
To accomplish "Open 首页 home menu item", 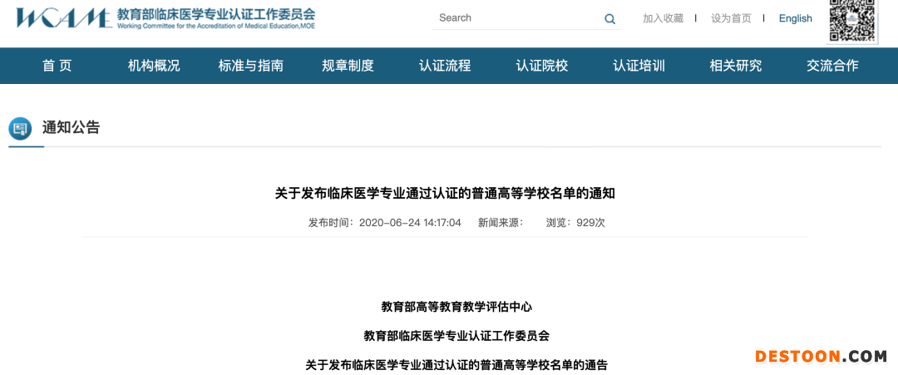I will pos(57,66).
